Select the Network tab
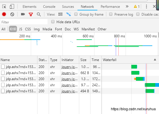This screenshot has height=114, width=159. pos(87,7)
